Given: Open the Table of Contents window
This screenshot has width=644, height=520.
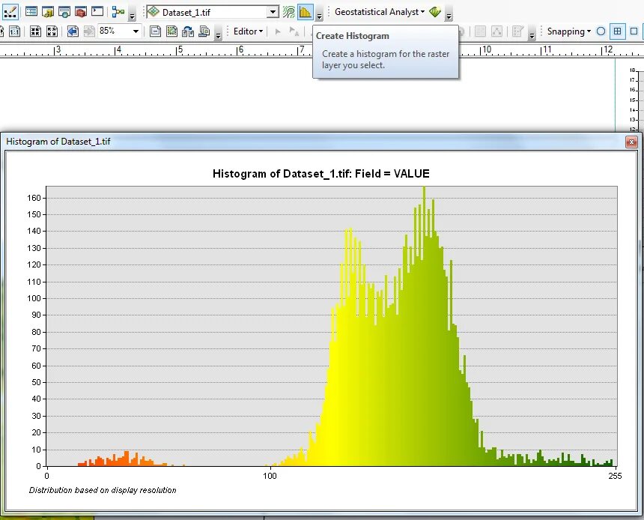Looking at the screenshot, I should (31, 12).
